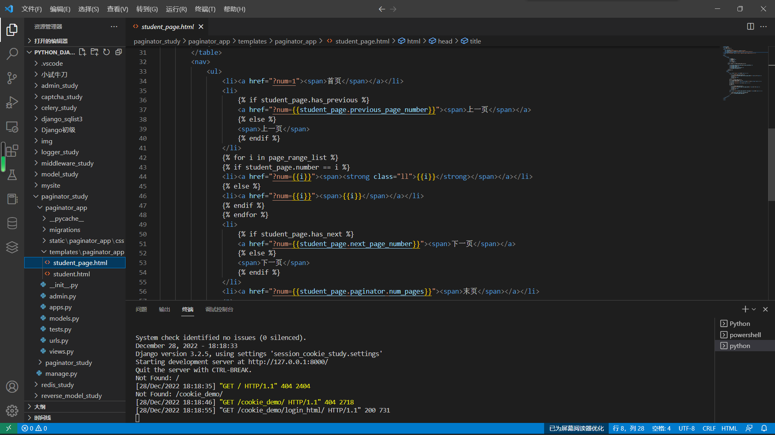Open the 文件(F) menu
The height and width of the screenshot is (435, 775).
31,9
